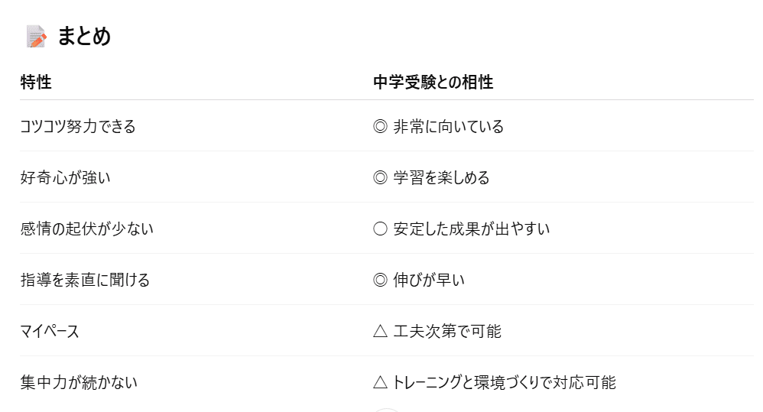763x412 pixels.
Task: Select the 非常に向いている text
Action: pyautogui.click(x=449, y=126)
